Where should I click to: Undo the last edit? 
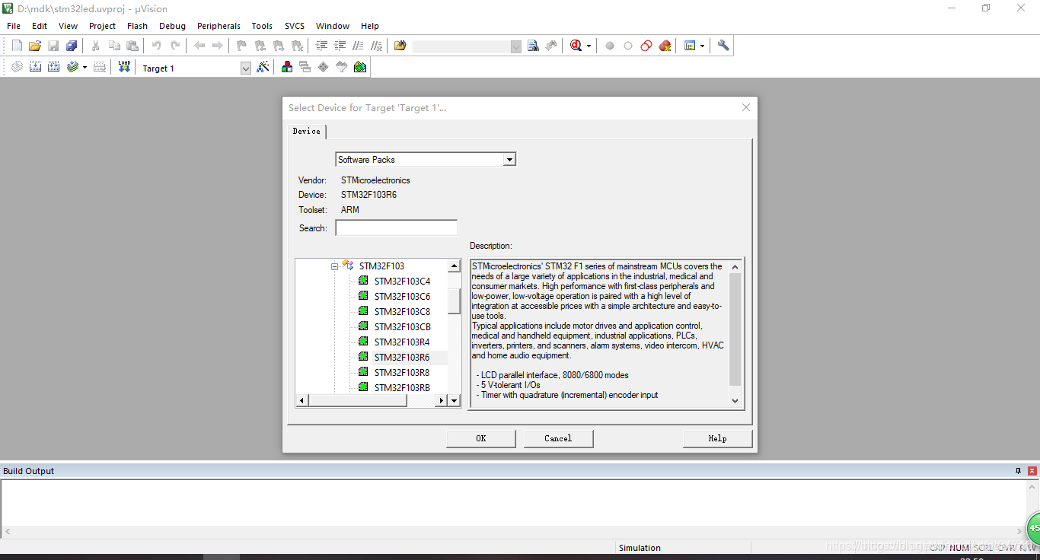156,46
